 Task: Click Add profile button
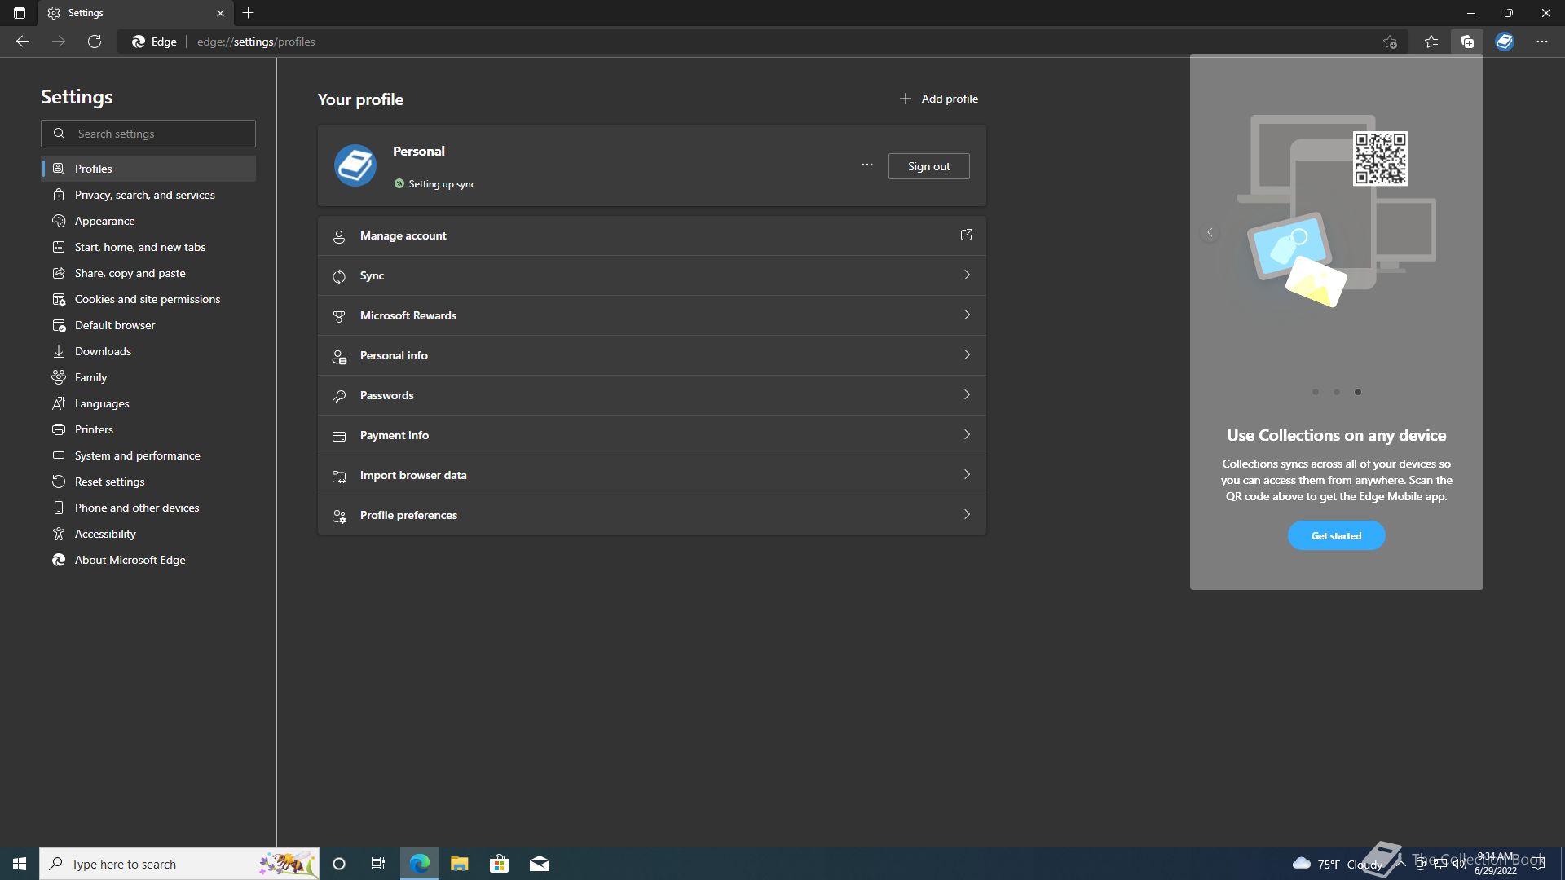point(938,99)
